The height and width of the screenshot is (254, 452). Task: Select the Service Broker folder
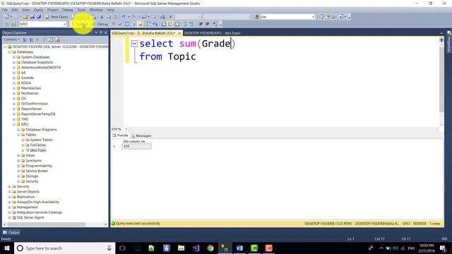point(37,171)
